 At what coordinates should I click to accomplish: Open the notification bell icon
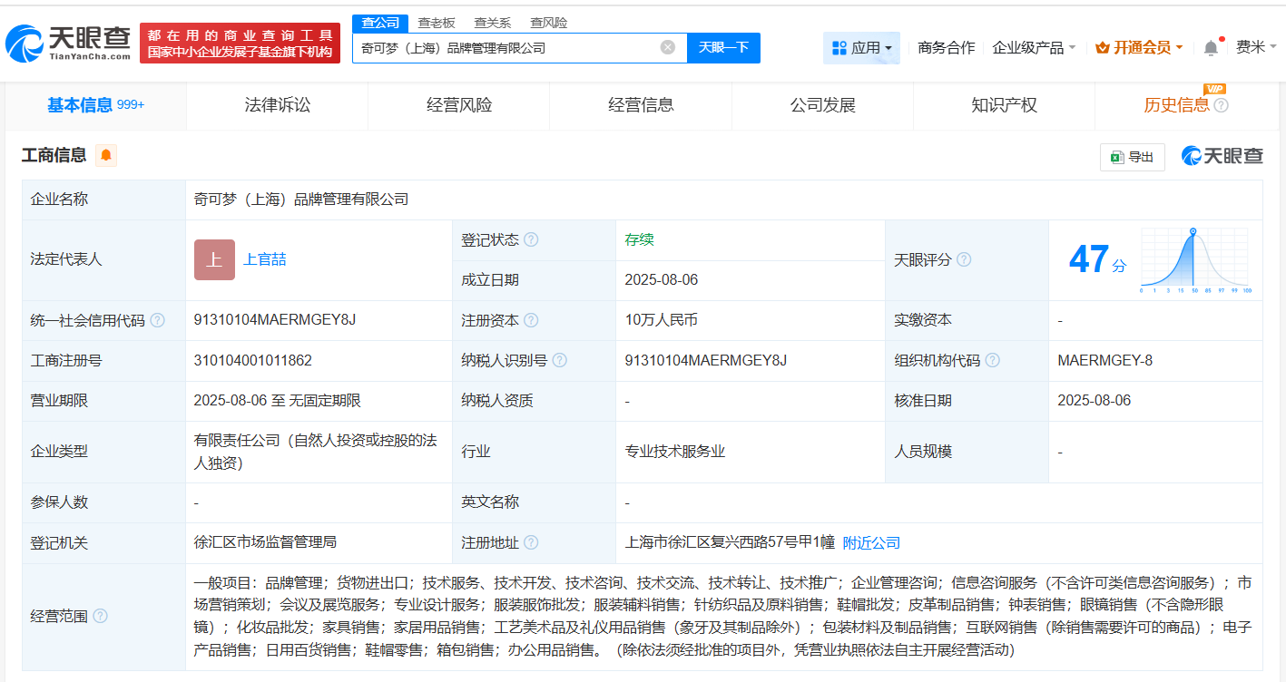1211,48
